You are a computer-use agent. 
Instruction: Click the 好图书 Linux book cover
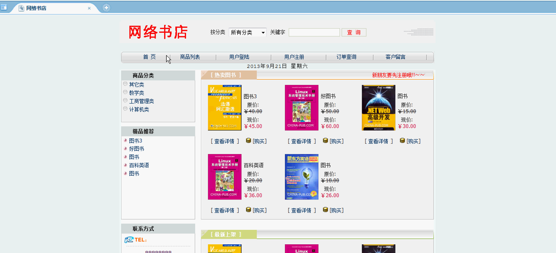(301, 108)
